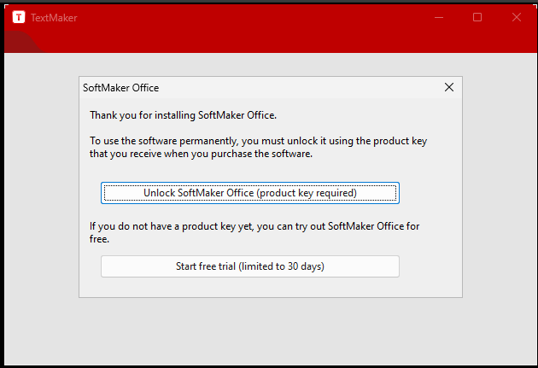Click the SoftMaker Office dialog title
This screenshot has width=538, height=368.
click(x=120, y=88)
